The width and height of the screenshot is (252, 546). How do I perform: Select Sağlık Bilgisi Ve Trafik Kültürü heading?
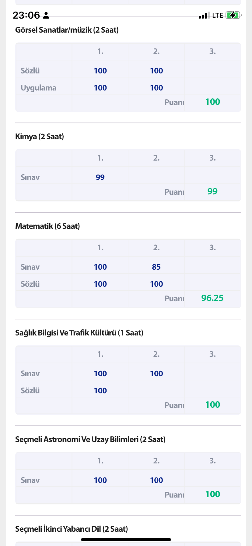[x=79, y=333]
